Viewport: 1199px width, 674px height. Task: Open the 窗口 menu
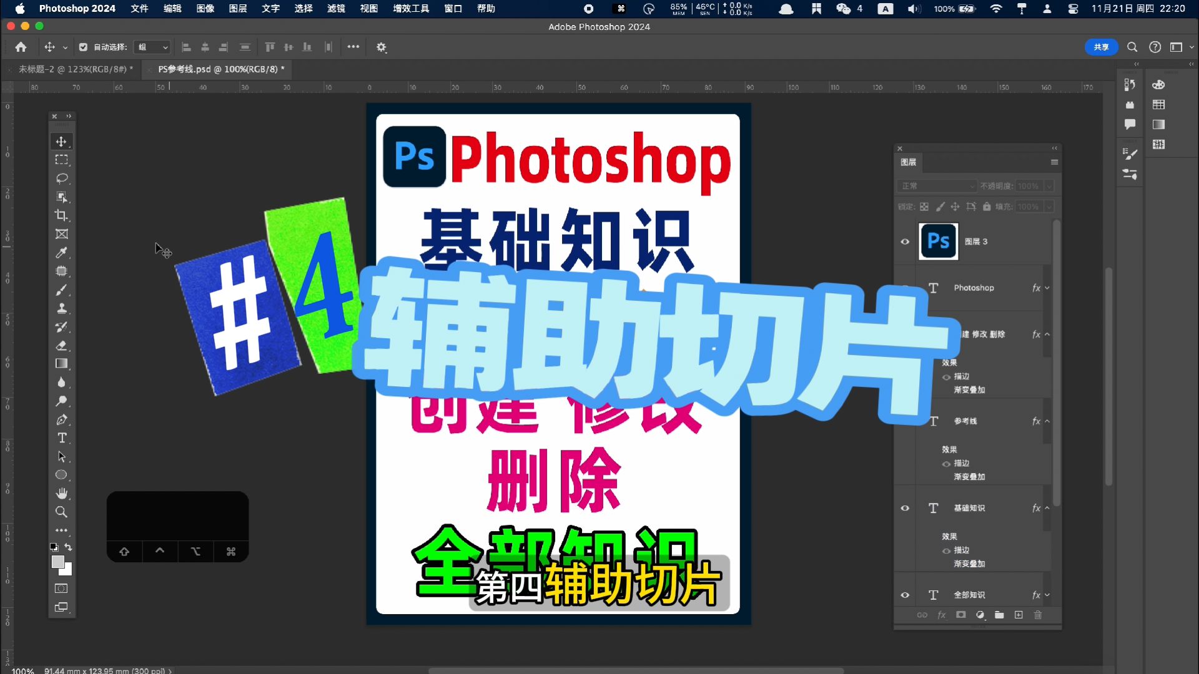(x=453, y=9)
